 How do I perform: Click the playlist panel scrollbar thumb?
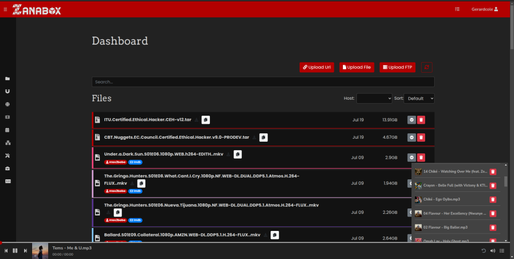click(x=506, y=181)
